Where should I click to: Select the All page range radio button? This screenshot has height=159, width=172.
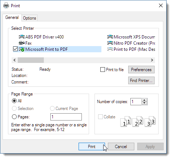[14, 101]
